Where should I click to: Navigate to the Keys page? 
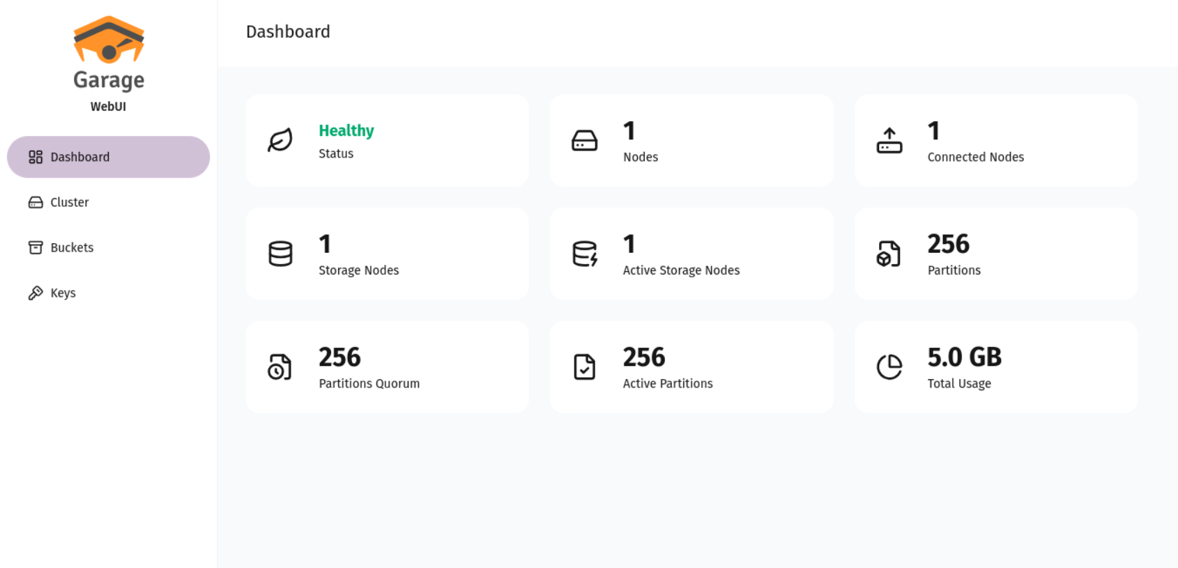coord(63,293)
